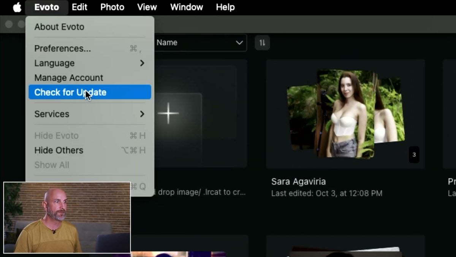This screenshot has height=257, width=456.
Task: Click the photo count badge showing 3
Action: point(414,155)
